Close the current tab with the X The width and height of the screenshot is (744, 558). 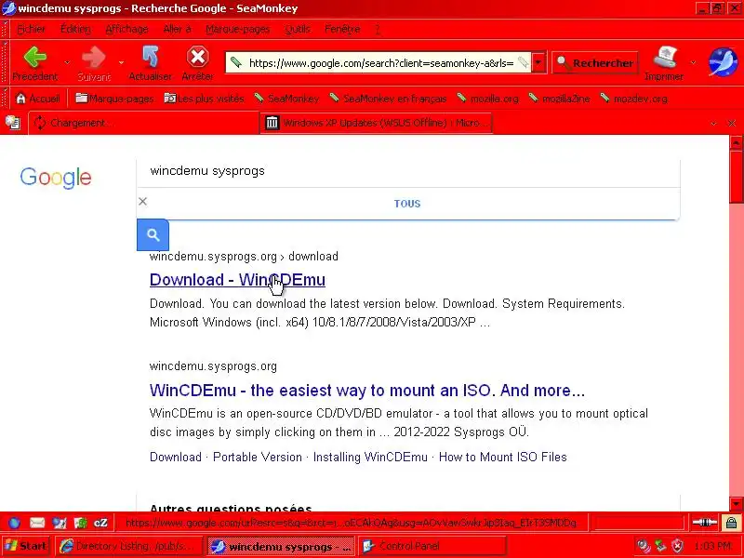tap(732, 124)
